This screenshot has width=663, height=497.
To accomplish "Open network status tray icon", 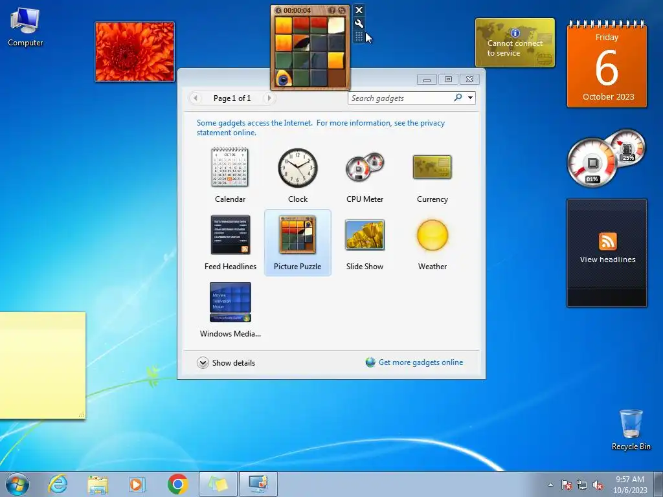I will pyautogui.click(x=582, y=485).
